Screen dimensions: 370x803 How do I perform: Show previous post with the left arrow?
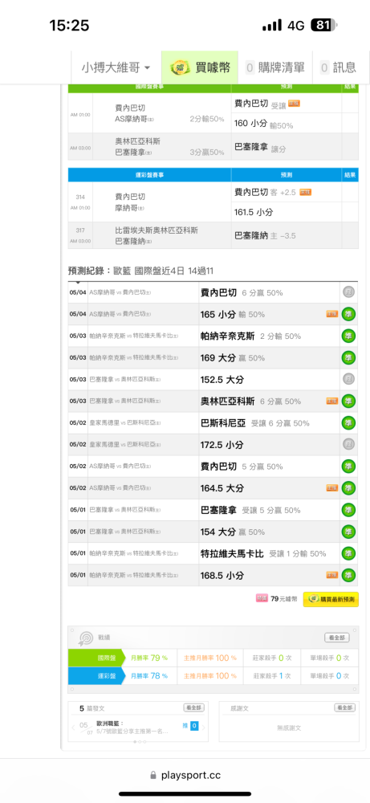[x=73, y=728]
